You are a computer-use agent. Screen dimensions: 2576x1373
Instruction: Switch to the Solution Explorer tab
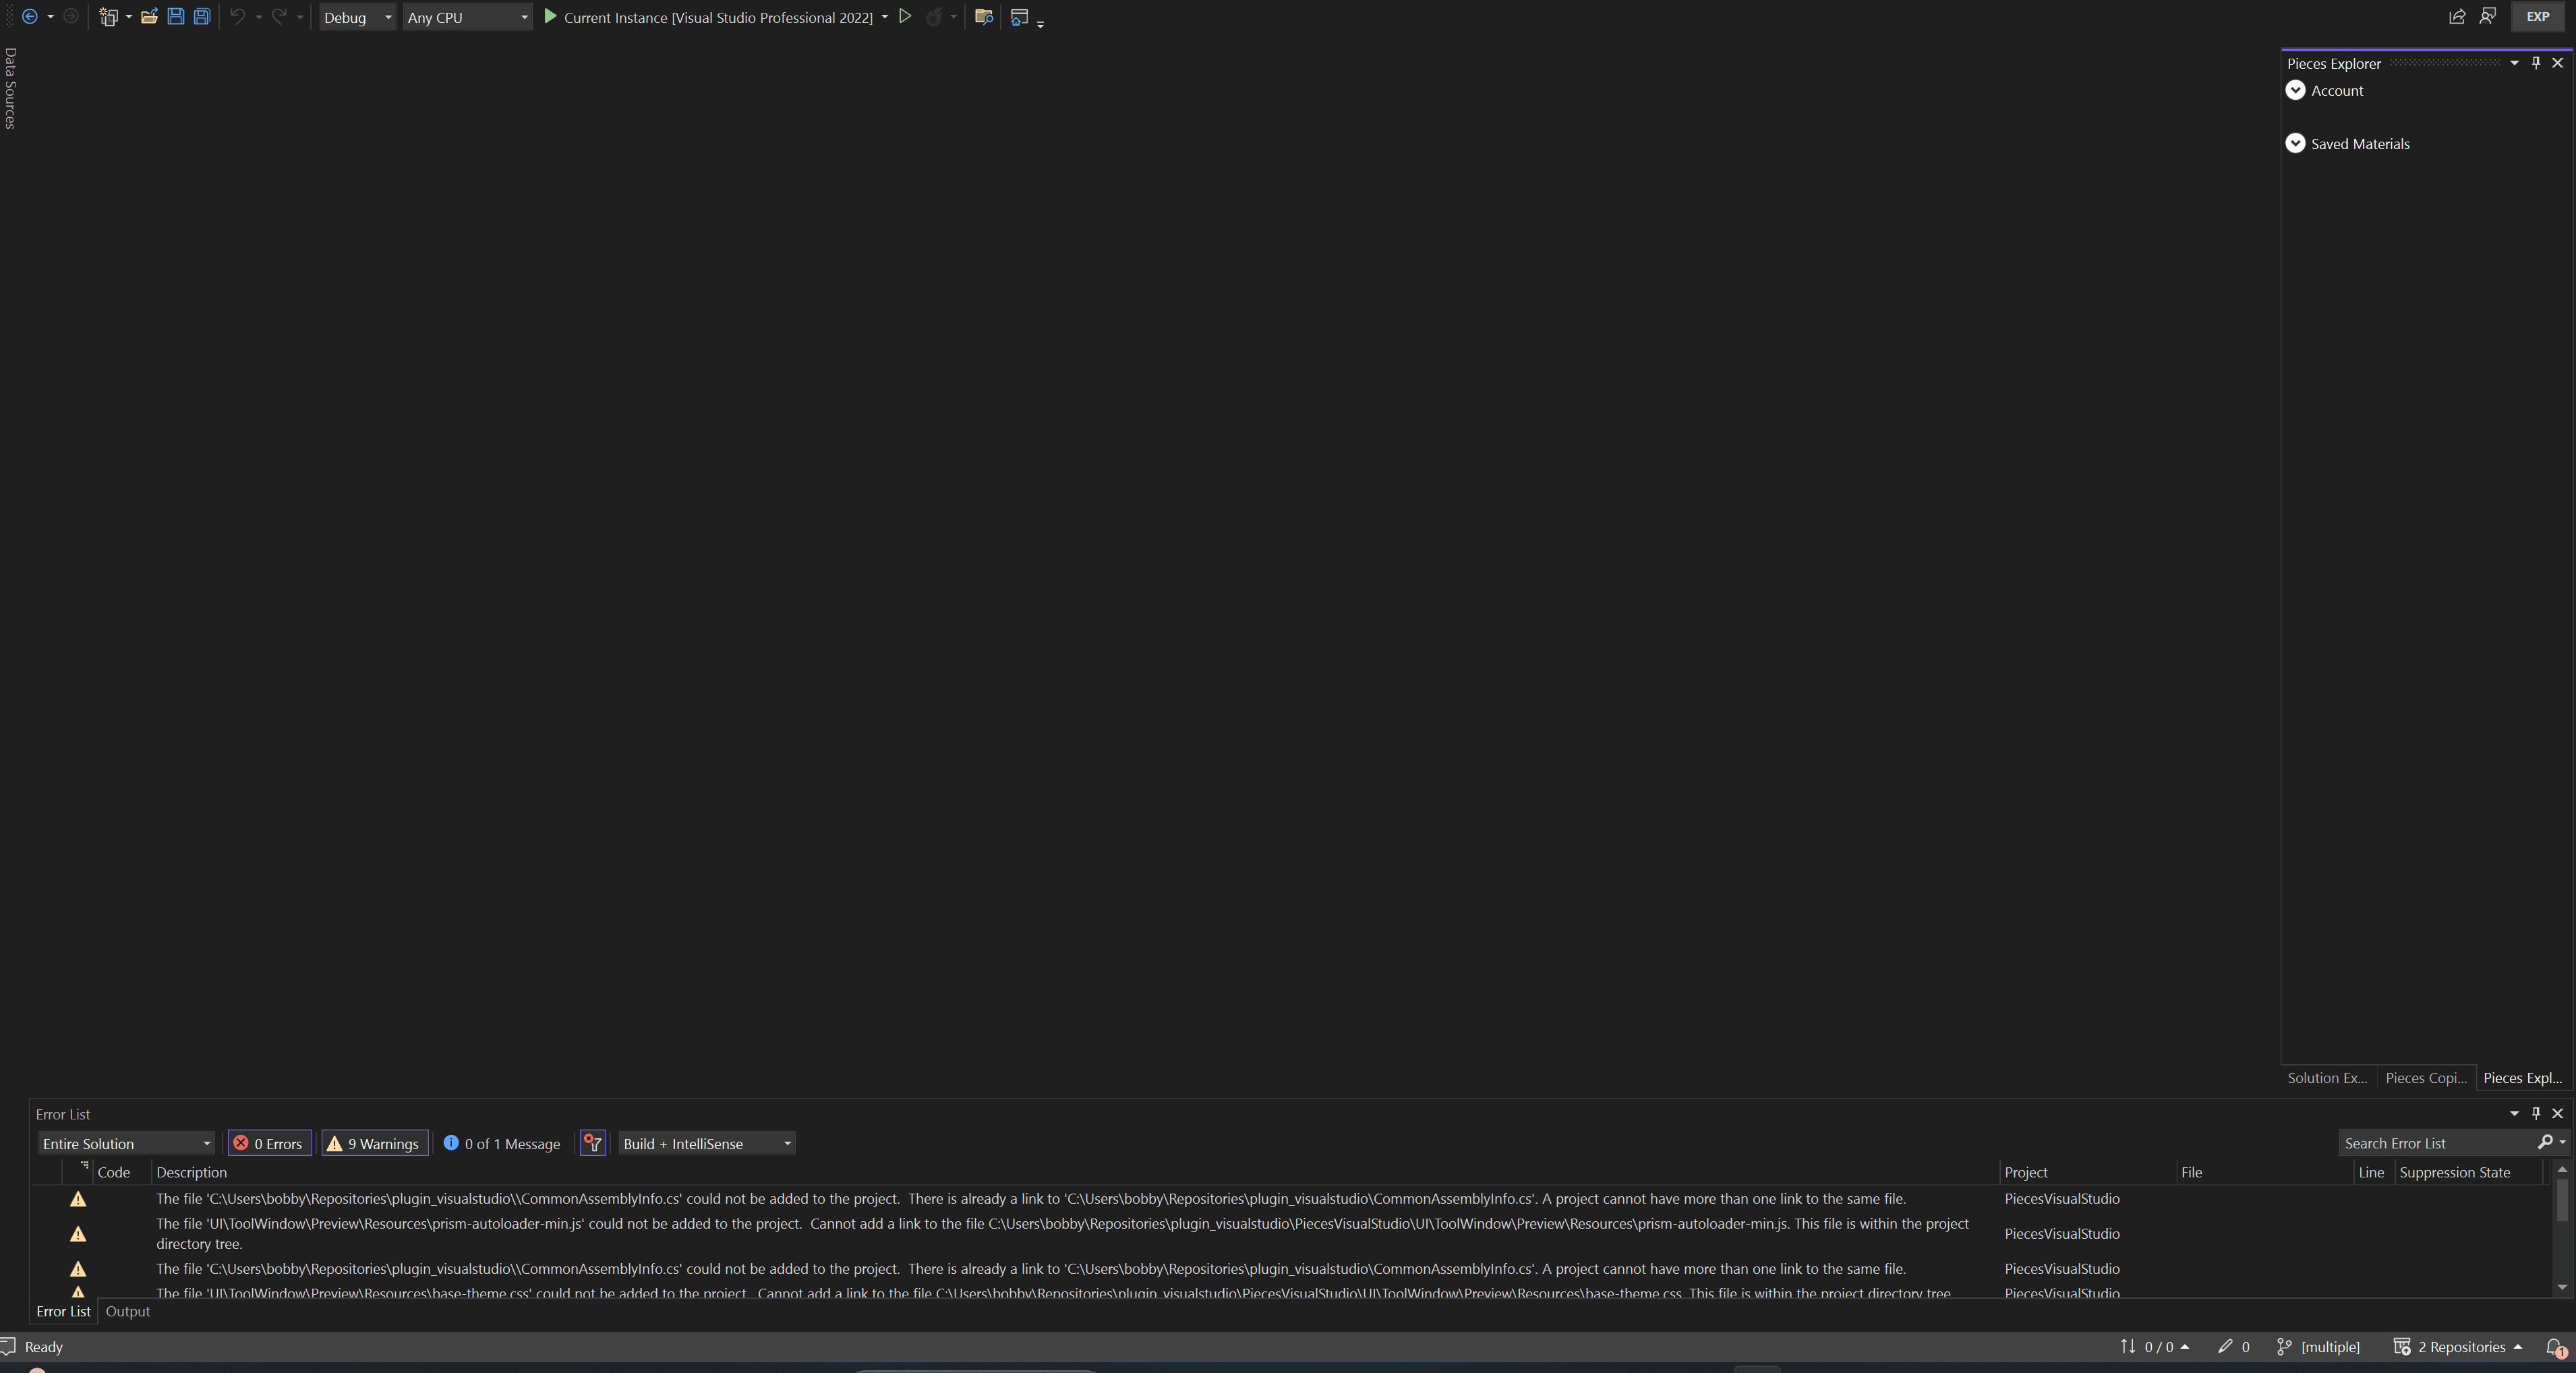click(2327, 1077)
